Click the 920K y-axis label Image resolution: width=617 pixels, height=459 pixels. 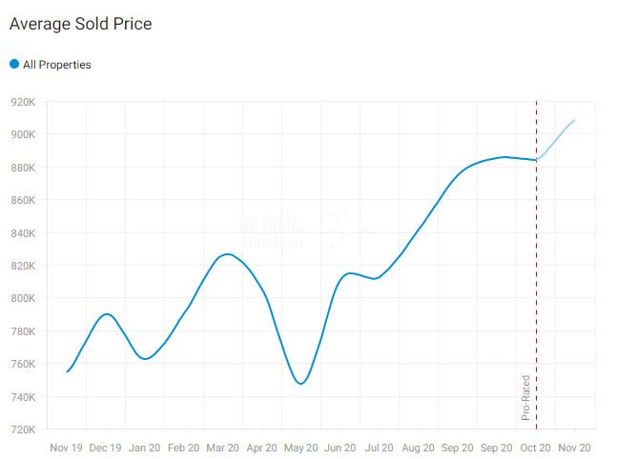point(23,102)
